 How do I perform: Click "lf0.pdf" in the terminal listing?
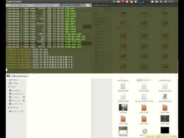click(x=70, y=8)
